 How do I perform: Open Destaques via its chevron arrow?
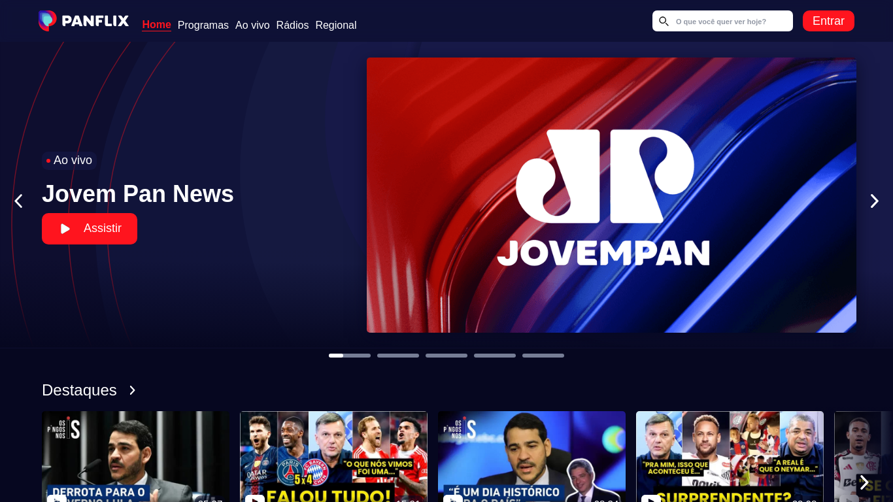click(x=133, y=390)
